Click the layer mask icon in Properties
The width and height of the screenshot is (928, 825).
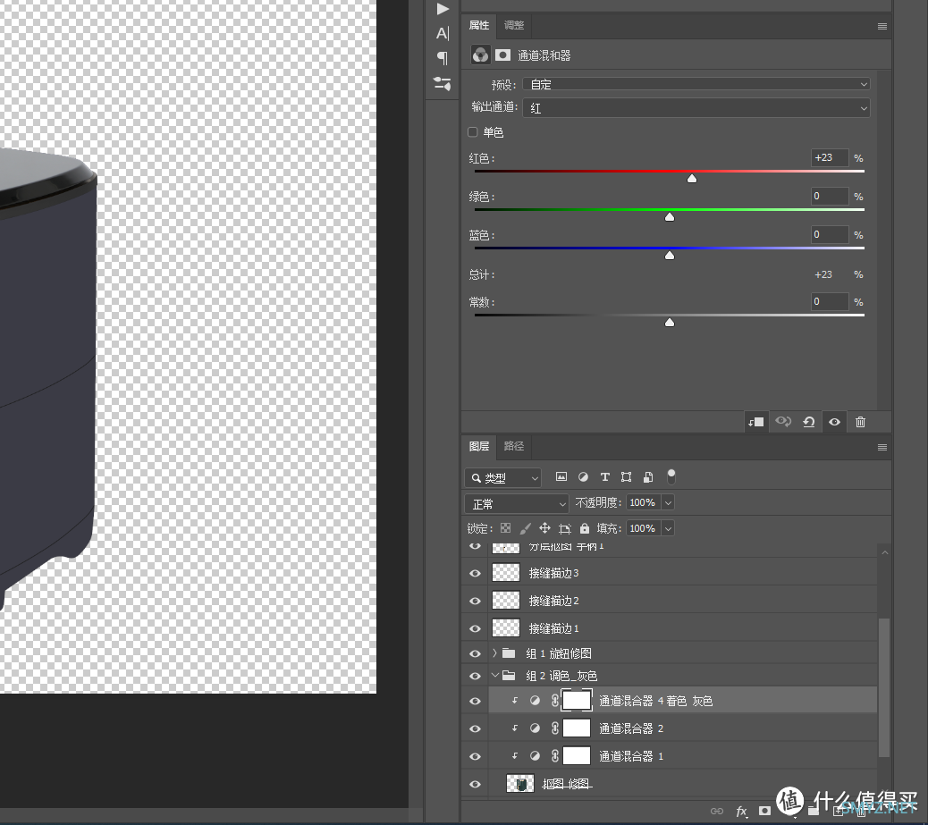(x=503, y=55)
